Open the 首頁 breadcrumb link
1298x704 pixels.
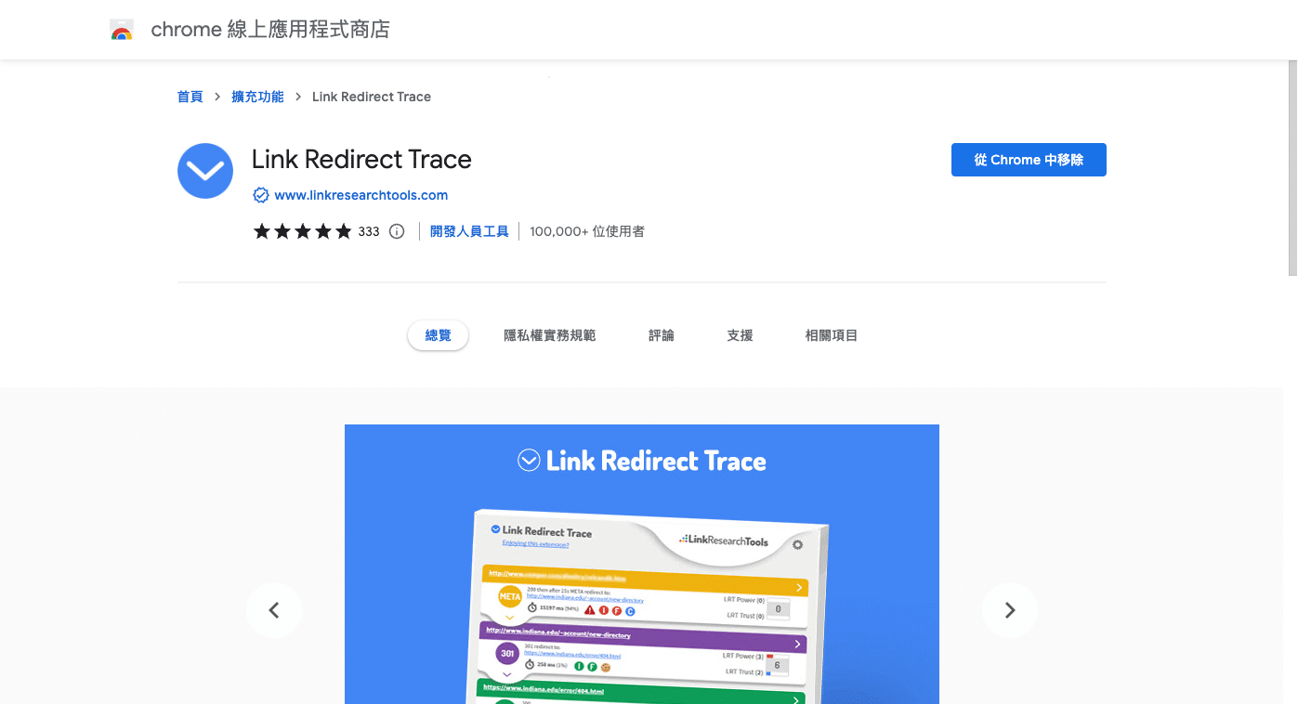click(x=190, y=97)
